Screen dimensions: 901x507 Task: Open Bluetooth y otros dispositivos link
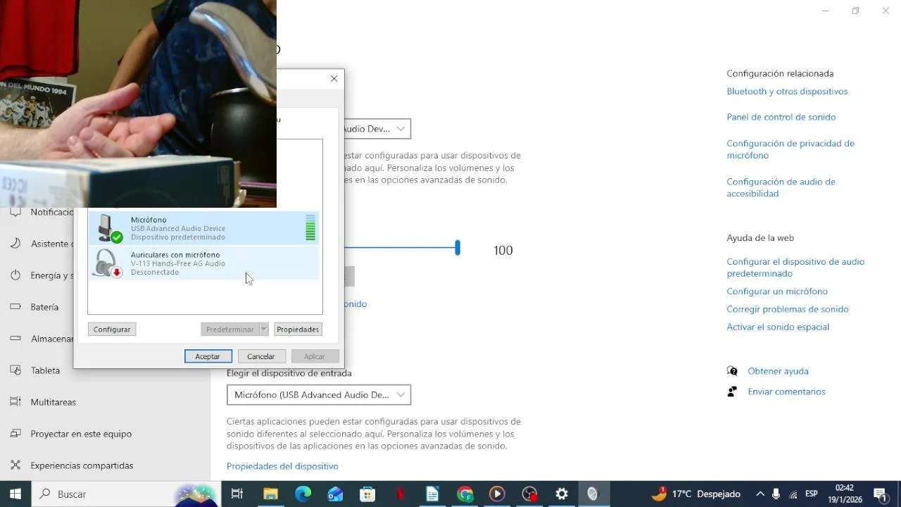coord(787,92)
